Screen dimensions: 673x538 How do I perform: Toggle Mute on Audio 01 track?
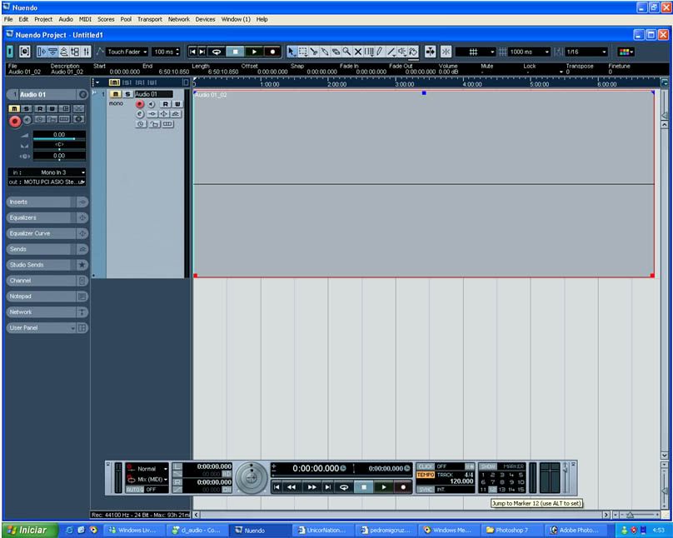coord(116,94)
